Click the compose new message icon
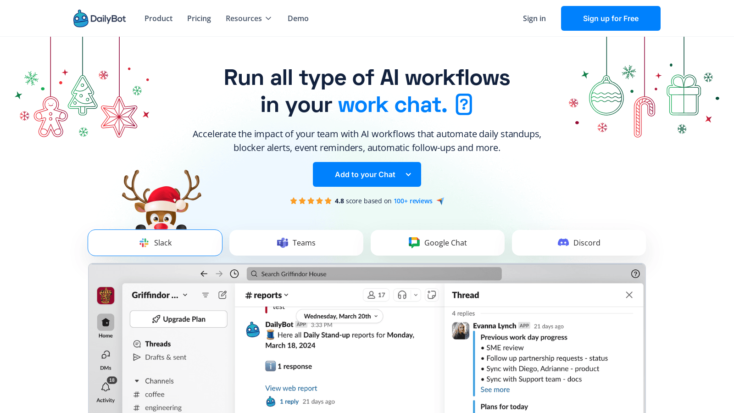Image resolution: width=734 pixels, height=413 pixels. tap(222, 295)
